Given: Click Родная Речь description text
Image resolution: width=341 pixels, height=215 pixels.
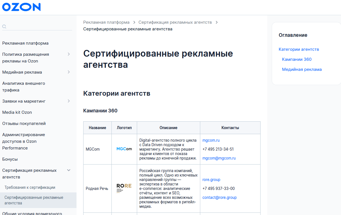Looking at the screenshot, I should pos(168,189).
